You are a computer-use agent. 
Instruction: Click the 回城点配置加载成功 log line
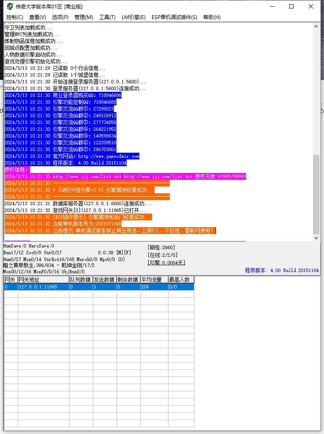click(x=31, y=48)
